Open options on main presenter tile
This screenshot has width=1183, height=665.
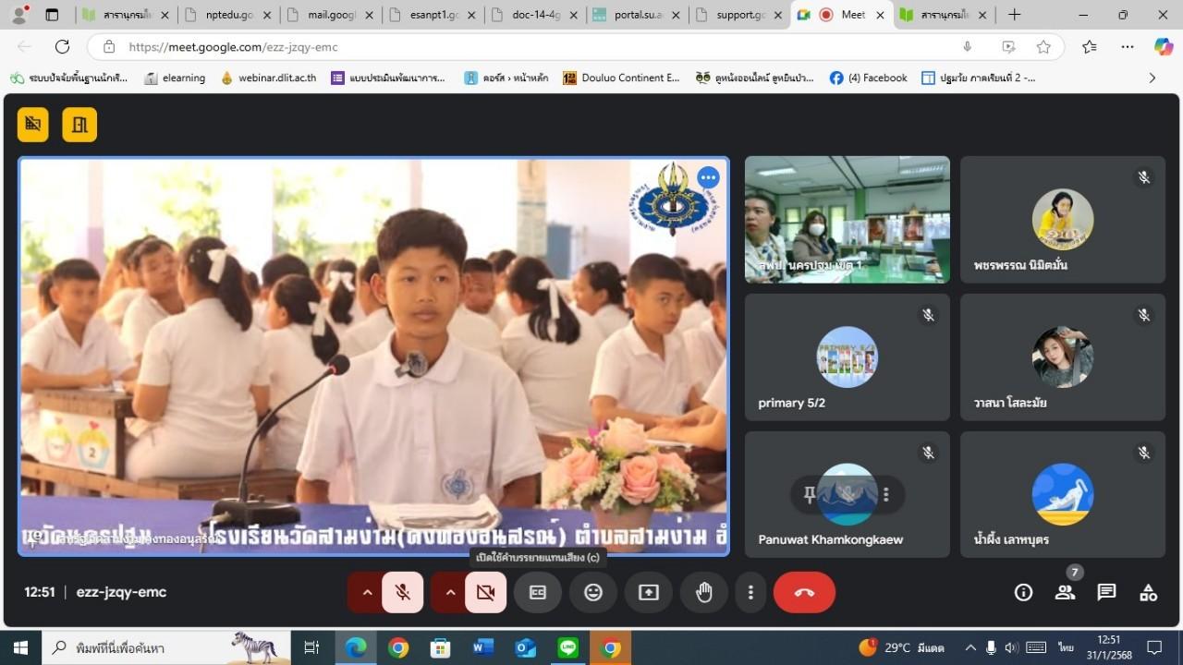pyautogui.click(x=708, y=177)
